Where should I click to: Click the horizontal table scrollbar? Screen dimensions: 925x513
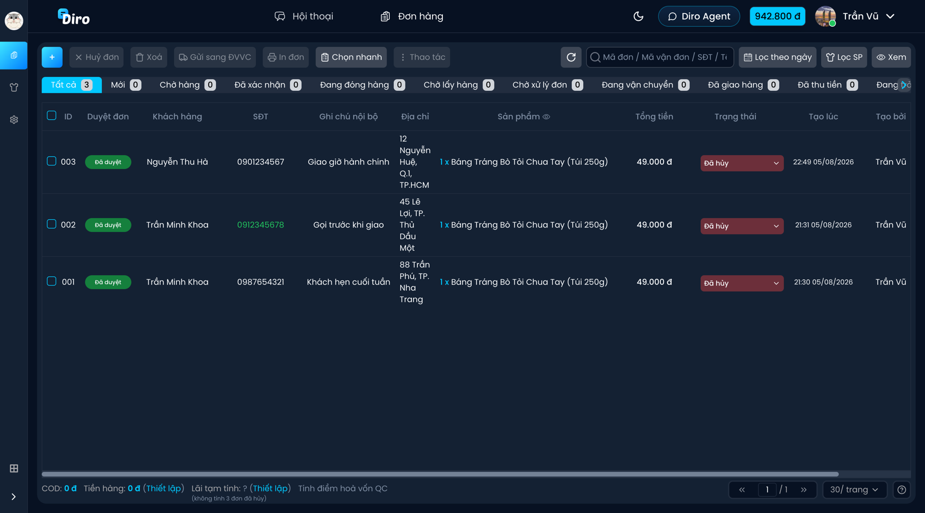pyautogui.click(x=440, y=474)
